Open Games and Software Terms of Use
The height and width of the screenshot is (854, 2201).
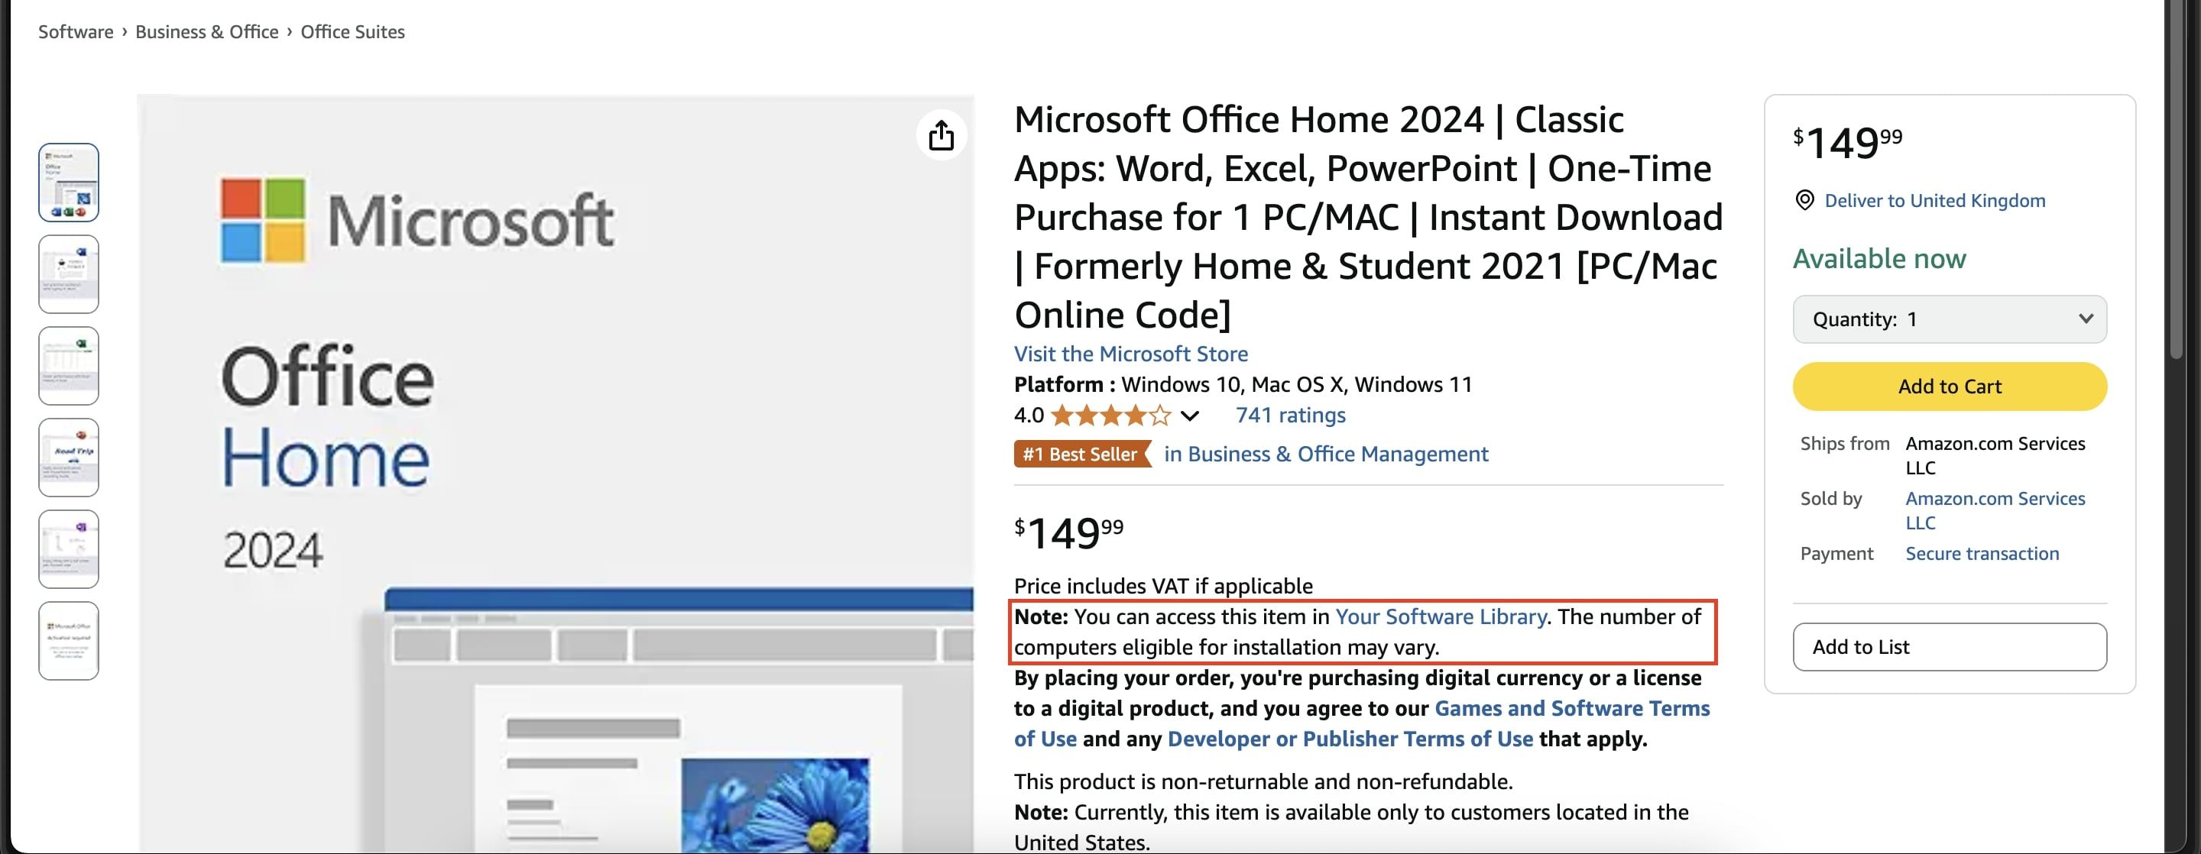click(1362, 723)
